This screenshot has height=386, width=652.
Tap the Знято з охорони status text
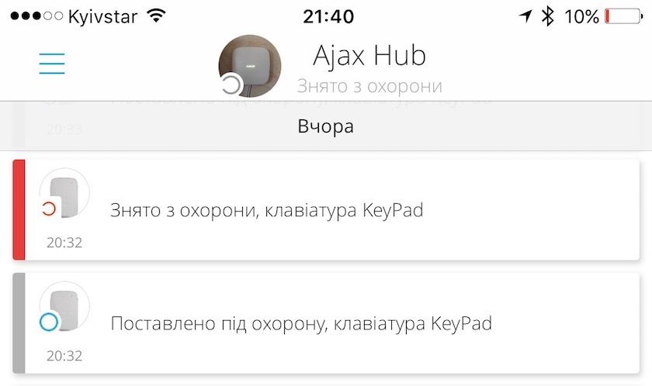point(369,86)
